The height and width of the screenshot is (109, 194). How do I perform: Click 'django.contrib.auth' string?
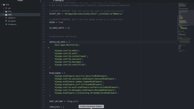66,53
